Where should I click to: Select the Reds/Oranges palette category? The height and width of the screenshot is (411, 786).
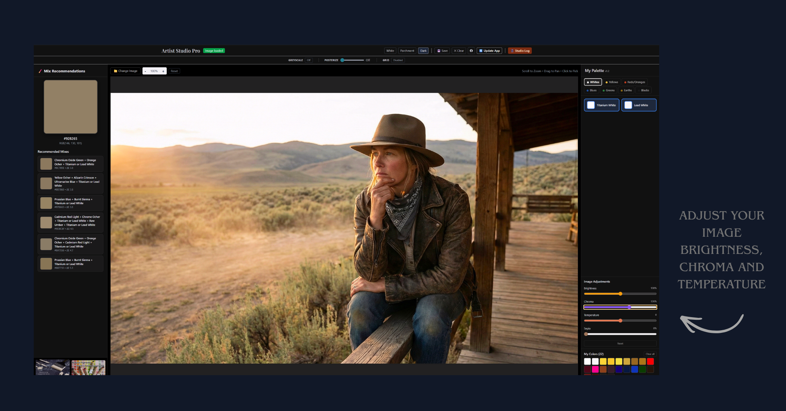click(x=635, y=82)
